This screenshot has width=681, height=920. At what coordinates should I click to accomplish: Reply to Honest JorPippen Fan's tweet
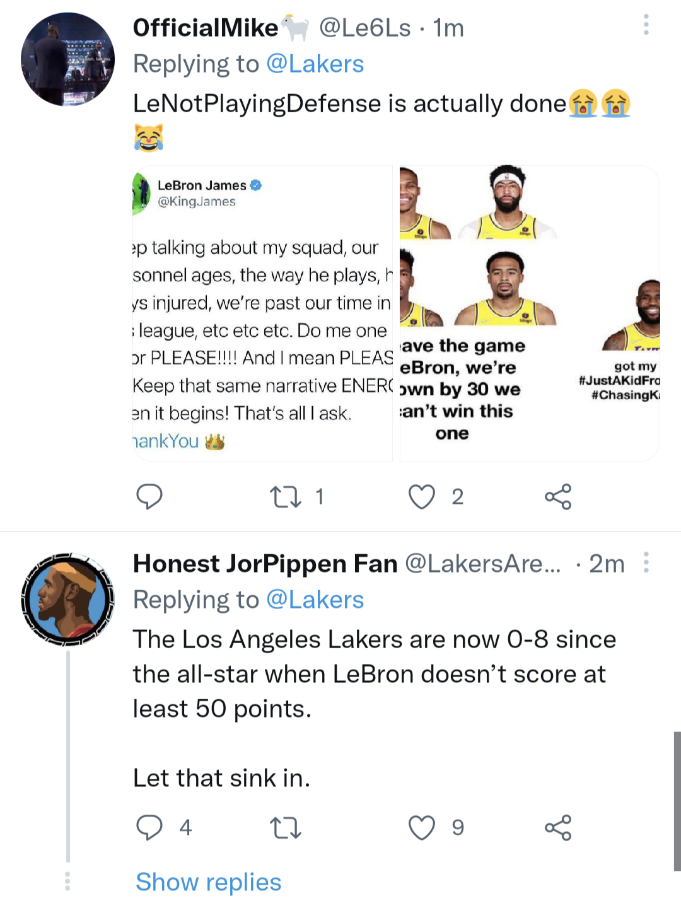coord(150,827)
